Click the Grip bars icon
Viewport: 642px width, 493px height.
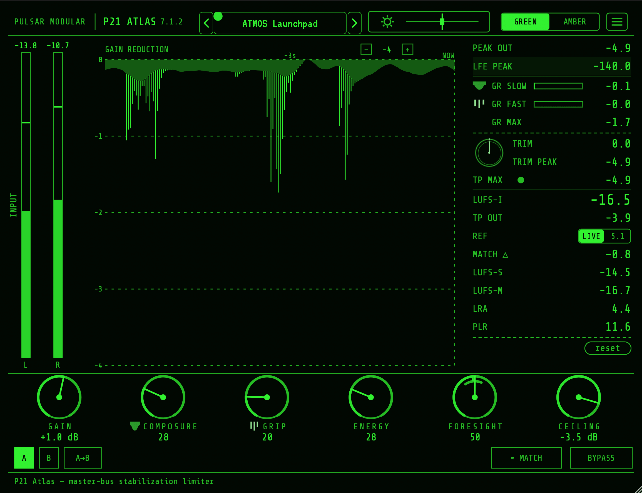click(x=254, y=426)
